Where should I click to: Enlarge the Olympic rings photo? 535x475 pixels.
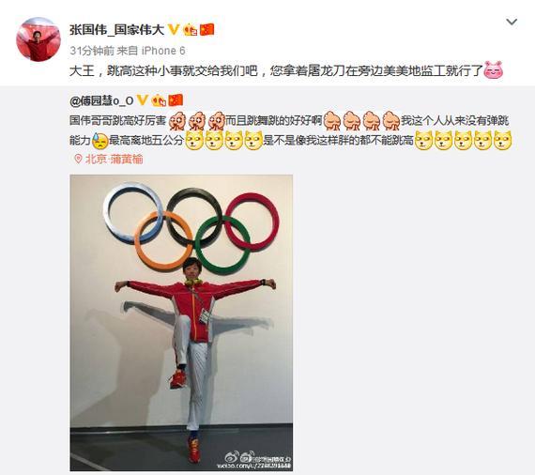[x=181, y=323]
